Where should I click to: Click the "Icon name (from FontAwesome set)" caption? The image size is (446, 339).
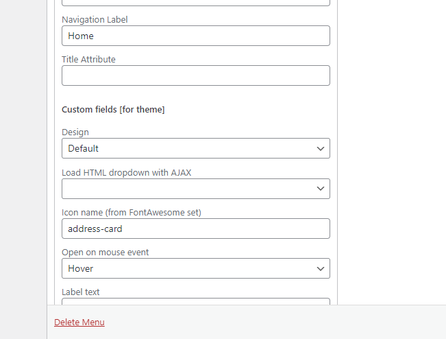pyautogui.click(x=131, y=212)
